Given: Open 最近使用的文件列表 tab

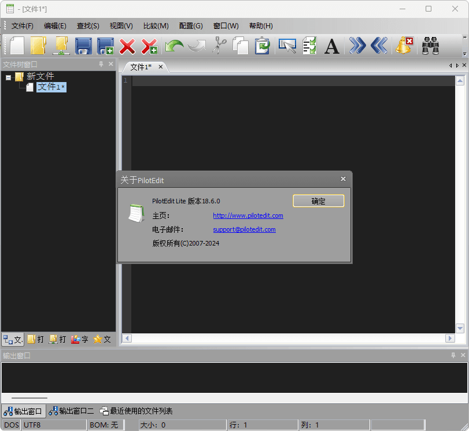Looking at the screenshot, I should click(x=136, y=411).
